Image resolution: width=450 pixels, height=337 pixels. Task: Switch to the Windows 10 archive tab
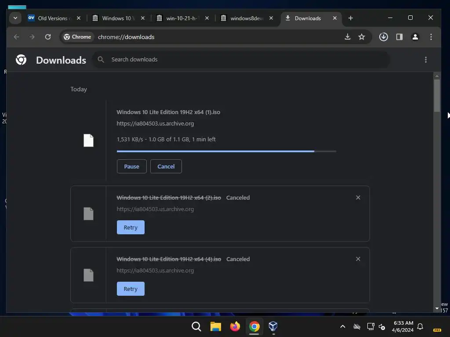118,18
